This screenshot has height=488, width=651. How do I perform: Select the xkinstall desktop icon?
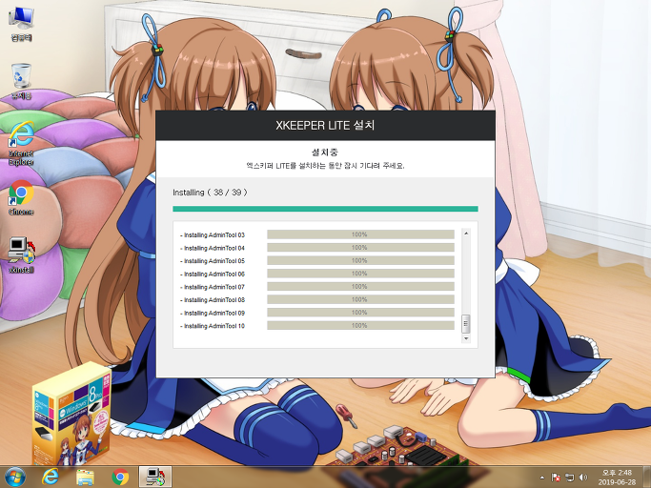[21, 255]
